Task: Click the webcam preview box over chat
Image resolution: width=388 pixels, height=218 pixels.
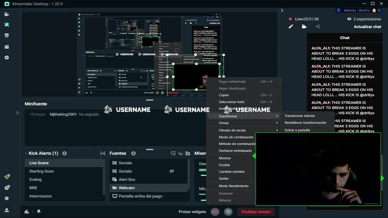Action: click(318, 169)
